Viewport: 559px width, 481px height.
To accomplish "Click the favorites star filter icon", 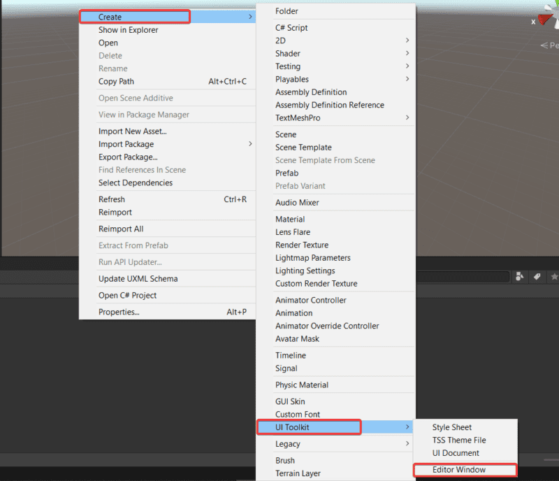I will [x=553, y=277].
